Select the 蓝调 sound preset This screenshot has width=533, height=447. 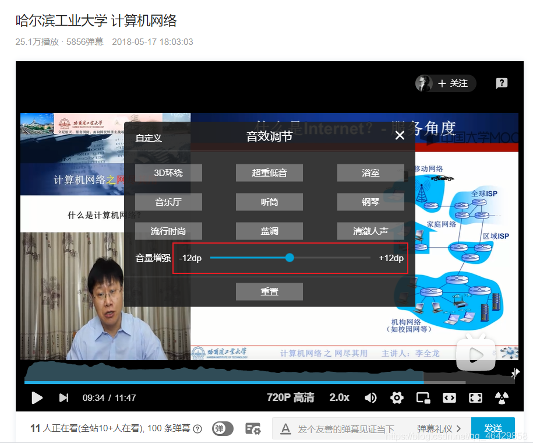pos(269,231)
